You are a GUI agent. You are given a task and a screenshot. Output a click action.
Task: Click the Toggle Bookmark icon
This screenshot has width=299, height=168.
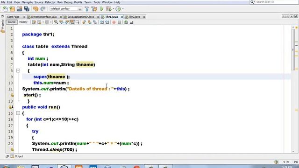point(95,22)
